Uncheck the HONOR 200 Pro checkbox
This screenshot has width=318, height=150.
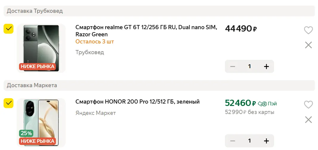(8, 103)
